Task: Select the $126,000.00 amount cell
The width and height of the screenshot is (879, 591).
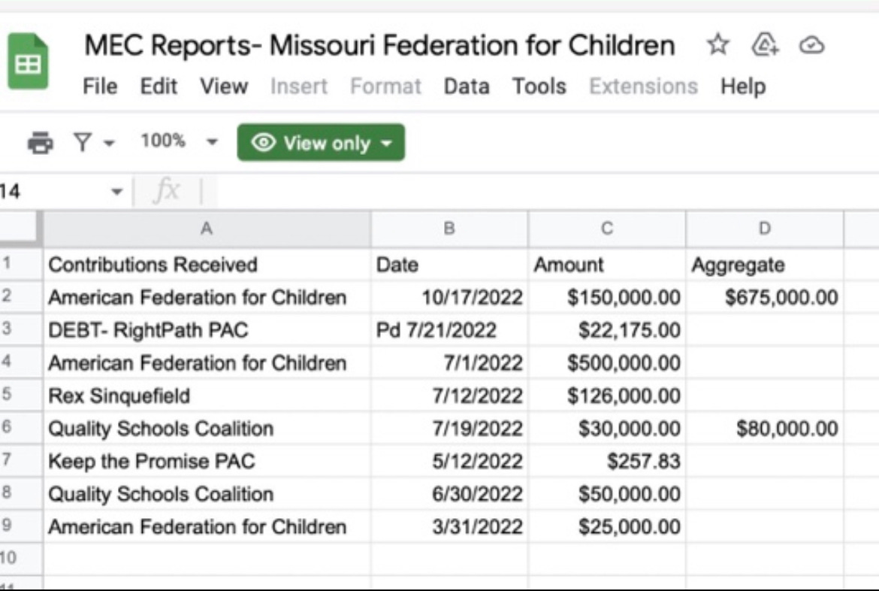Action: [x=606, y=396]
